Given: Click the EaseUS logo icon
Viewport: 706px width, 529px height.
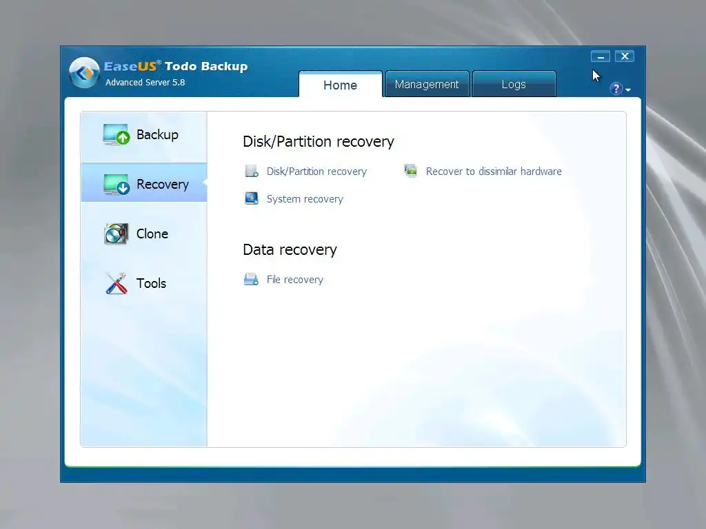Looking at the screenshot, I should (x=84, y=72).
